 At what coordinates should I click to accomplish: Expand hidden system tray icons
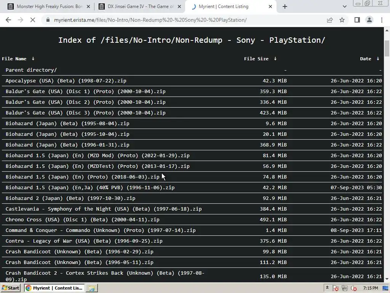point(327,288)
